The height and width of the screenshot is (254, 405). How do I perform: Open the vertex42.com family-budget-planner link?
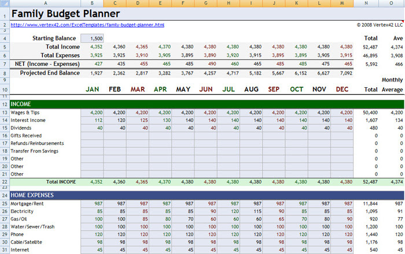(87, 25)
